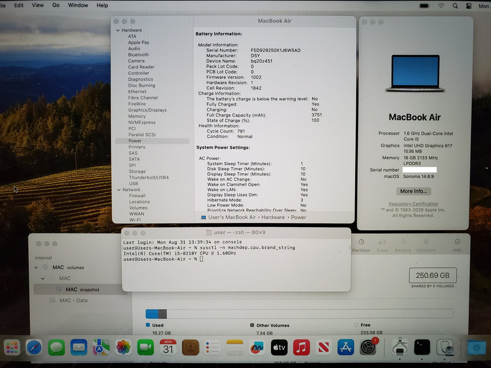491x368 pixels.
Task: Open System Settings with the badge
Action: [368, 347]
